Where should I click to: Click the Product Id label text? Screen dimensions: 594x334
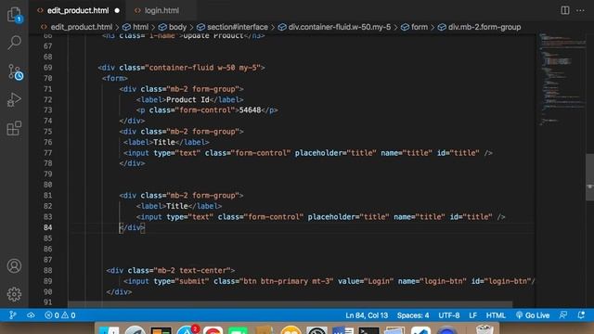187,99
